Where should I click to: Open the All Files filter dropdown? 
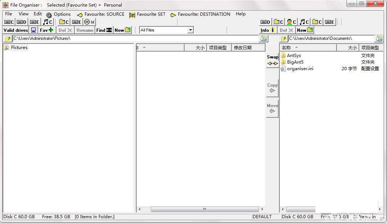point(190,30)
